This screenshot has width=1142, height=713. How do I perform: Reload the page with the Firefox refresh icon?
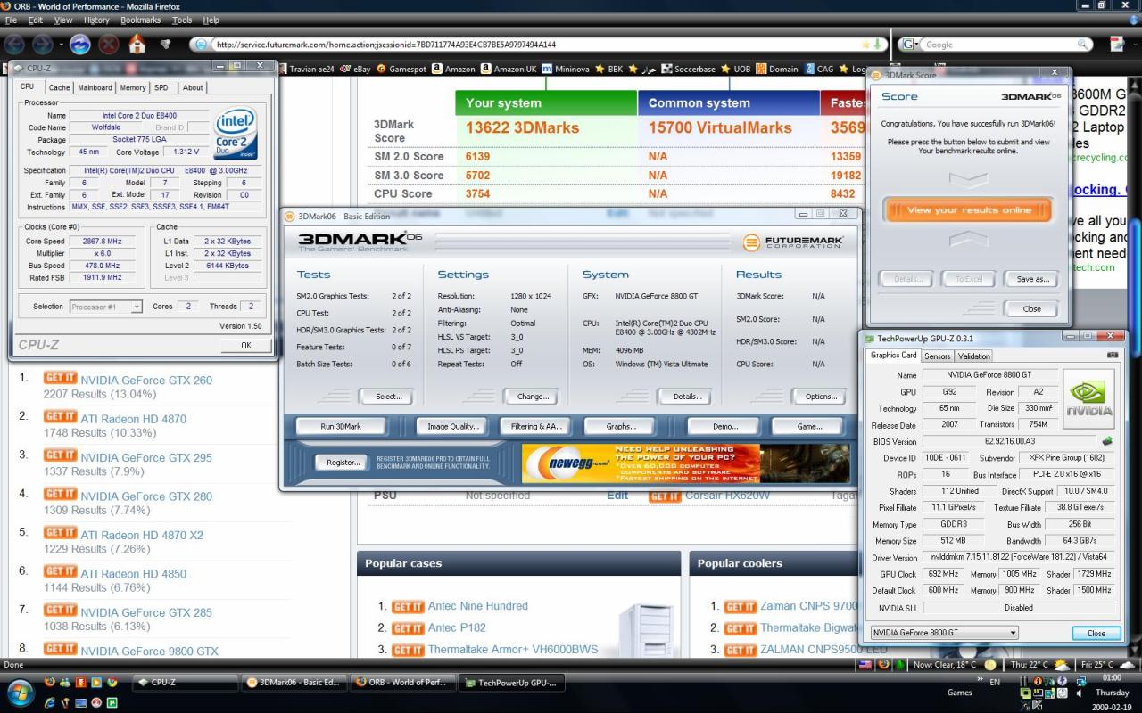coord(80,44)
